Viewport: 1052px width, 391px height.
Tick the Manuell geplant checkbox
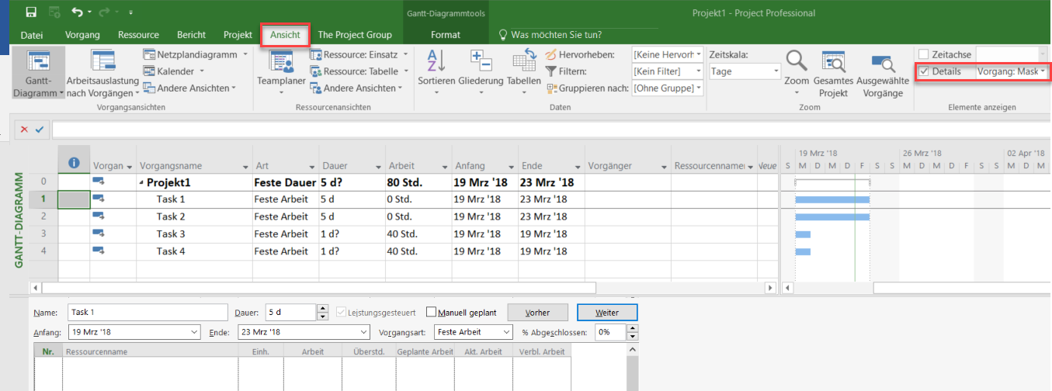[x=432, y=313]
